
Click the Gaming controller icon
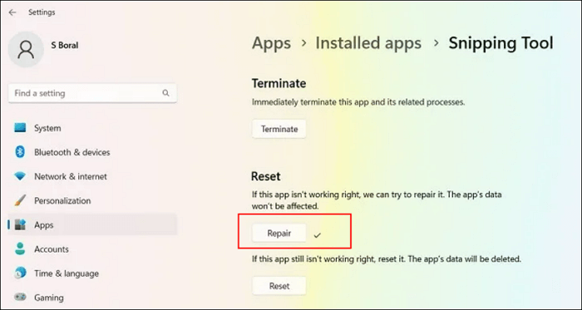[20, 298]
